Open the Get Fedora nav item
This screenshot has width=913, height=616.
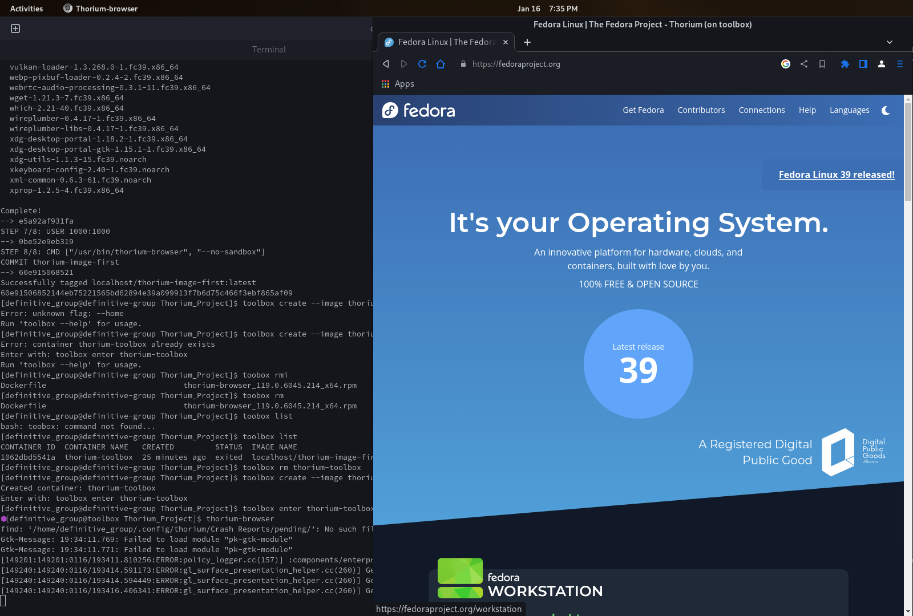pyautogui.click(x=643, y=111)
